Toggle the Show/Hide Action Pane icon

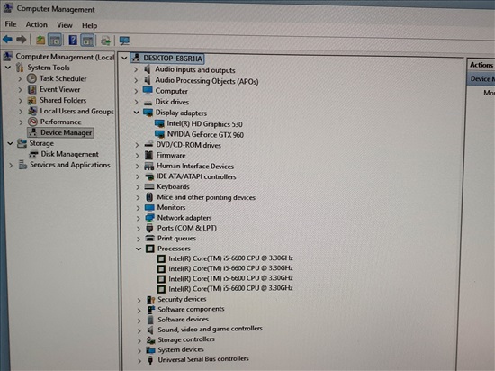(87, 41)
